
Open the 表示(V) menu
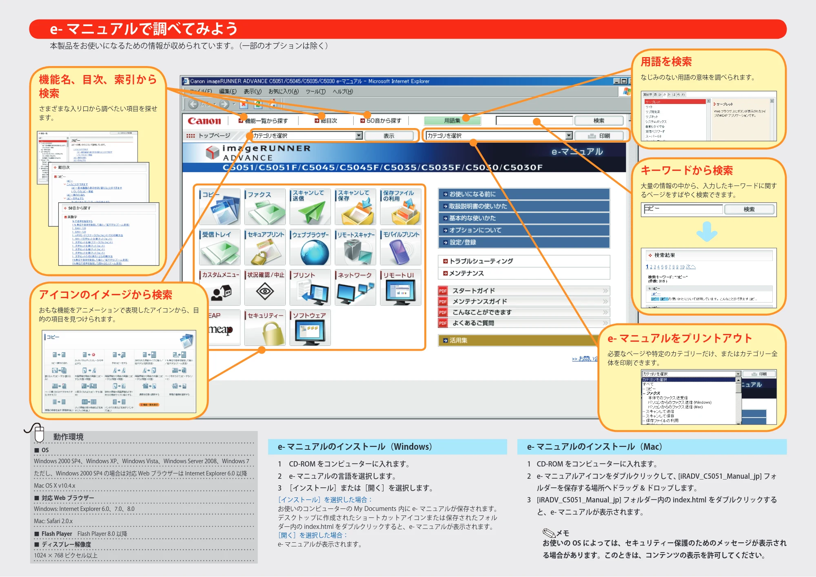(253, 91)
